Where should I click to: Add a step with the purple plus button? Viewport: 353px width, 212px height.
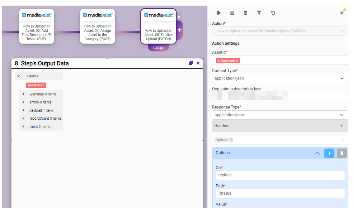click(179, 30)
